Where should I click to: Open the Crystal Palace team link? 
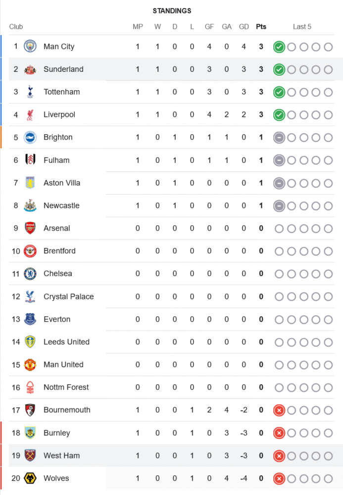(68, 297)
